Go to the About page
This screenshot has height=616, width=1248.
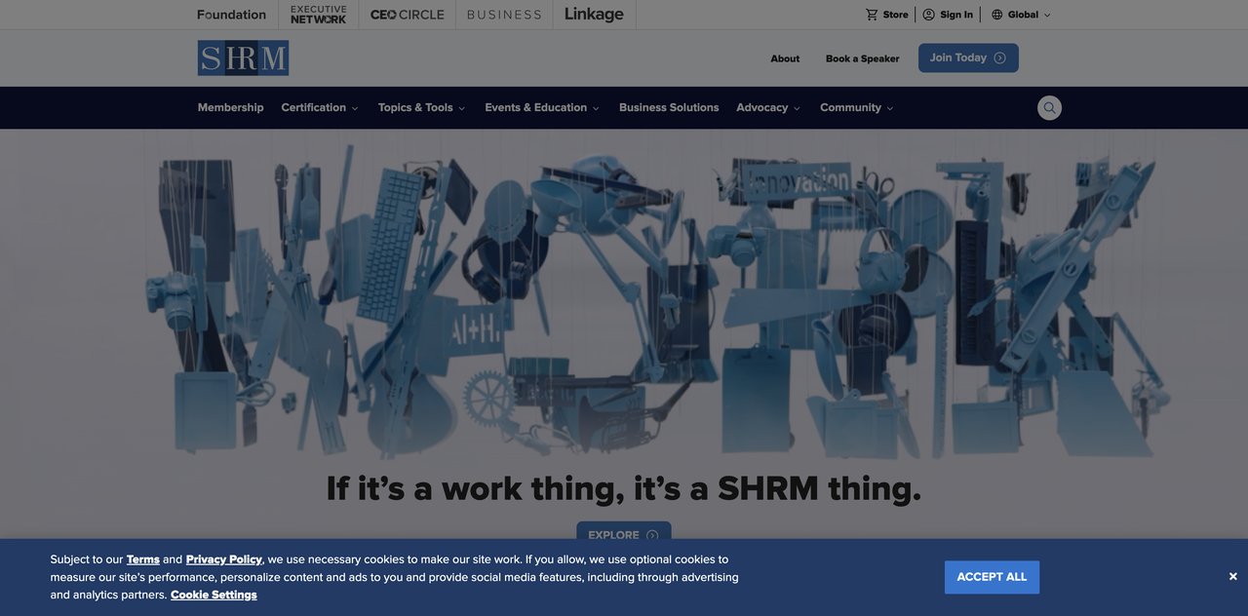785,58
